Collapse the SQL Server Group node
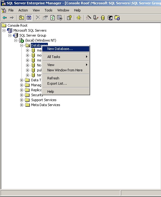The width and height of the screenshot is (161, 197). [x=10, y=35]
